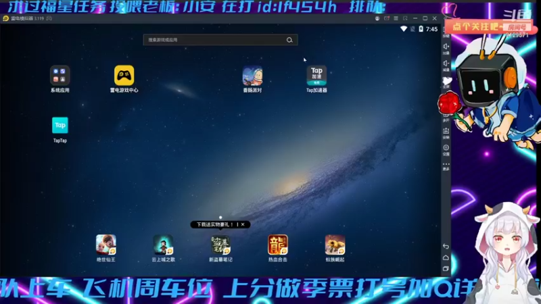Maximize the 雷电模拟器 window
Screen dimensions: 541x304
pyautogui.click(x=425, y=18)
